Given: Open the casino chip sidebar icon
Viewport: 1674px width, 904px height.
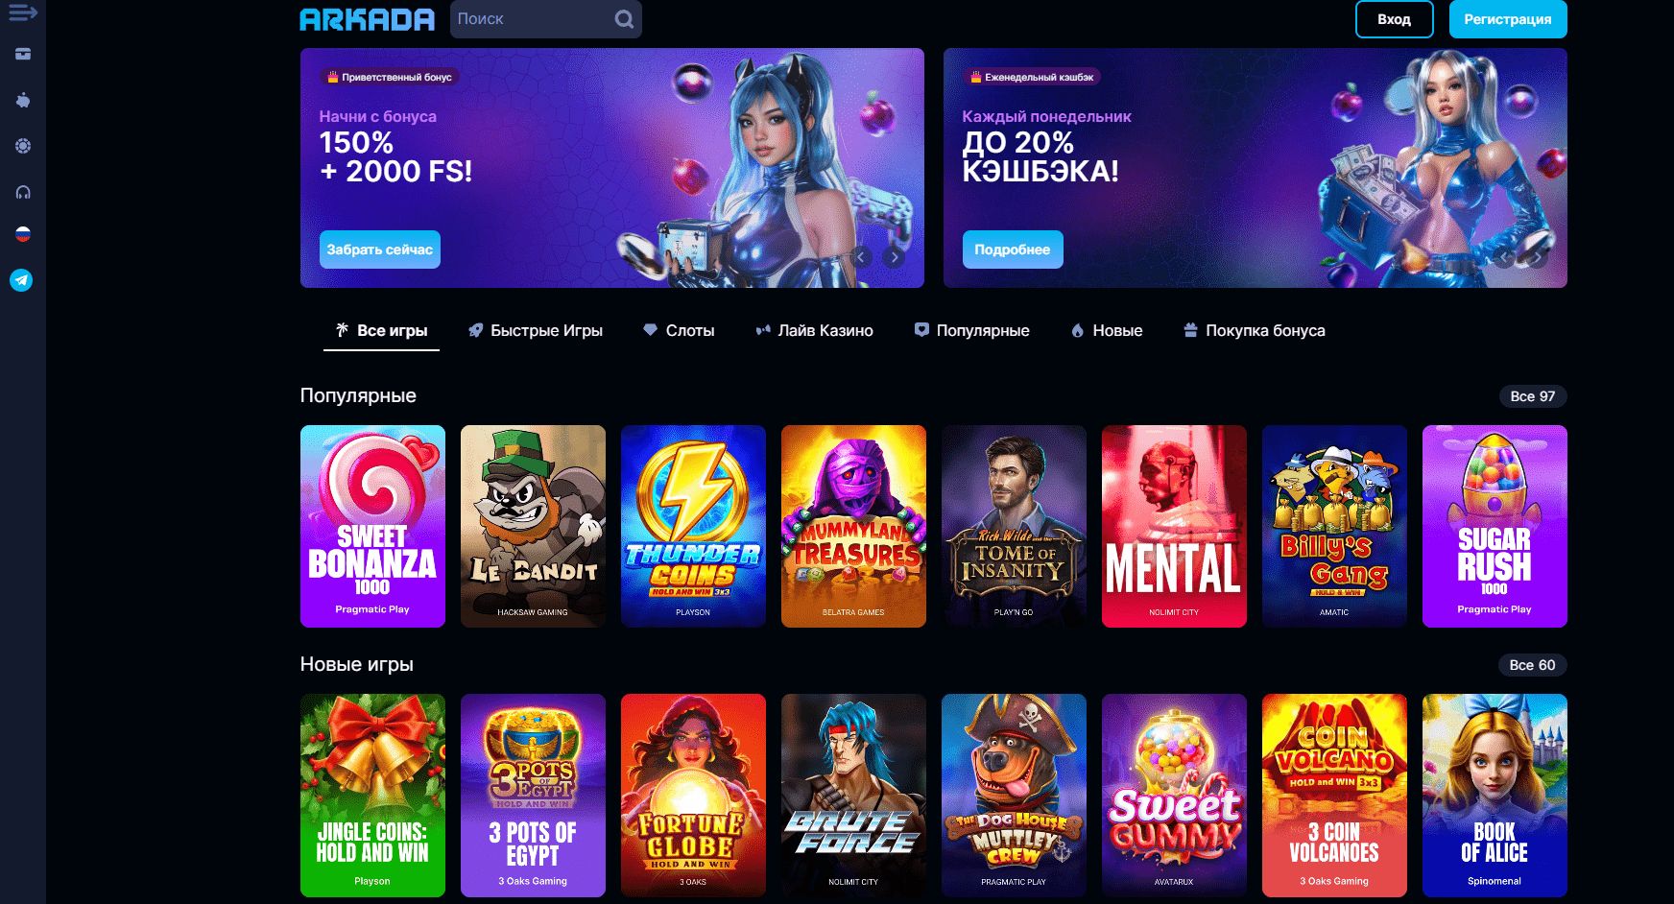Looking at the screenshot, I should point(23,146).
